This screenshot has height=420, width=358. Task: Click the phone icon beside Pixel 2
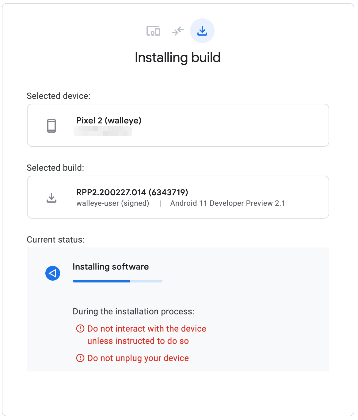tap(51, 125)
